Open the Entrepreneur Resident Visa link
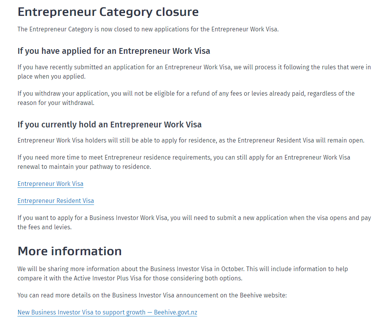 point(55,201)
